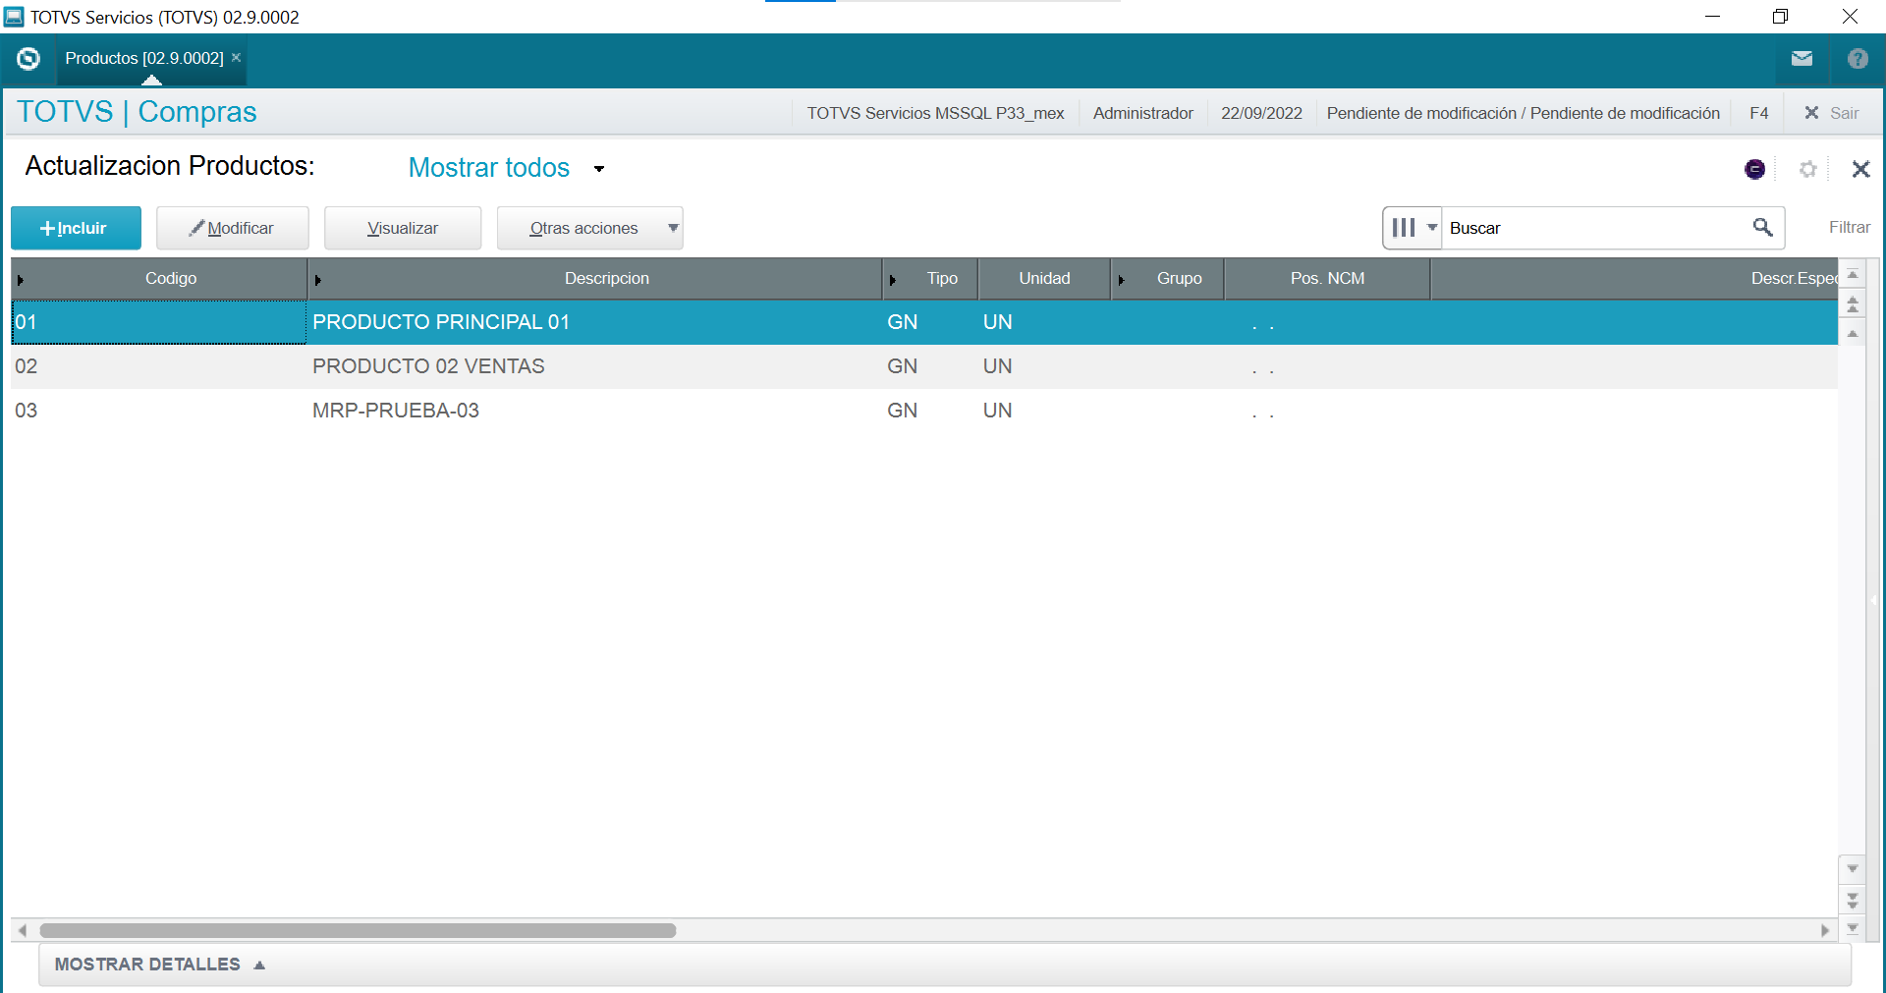Click the Visualizar button
The image size is (1886, 993).
click(x=403, y=228)
